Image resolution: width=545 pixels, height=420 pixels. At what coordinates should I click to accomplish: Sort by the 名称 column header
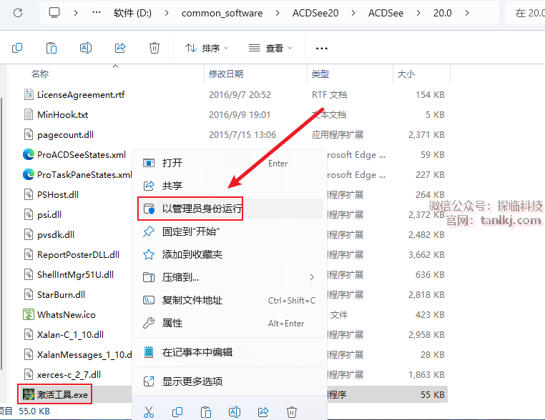coord(40,74)
